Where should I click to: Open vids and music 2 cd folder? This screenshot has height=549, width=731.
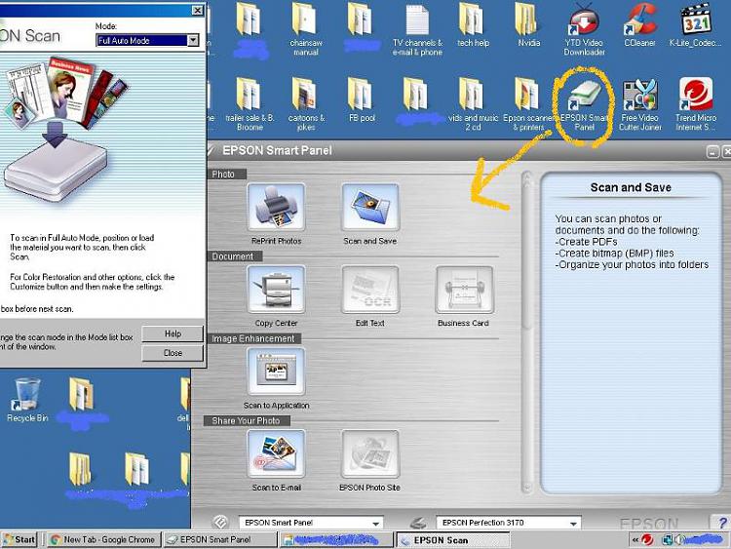click(473, 105)
